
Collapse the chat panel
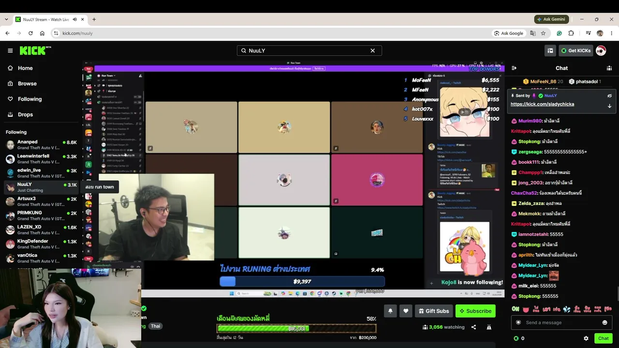coord(514,68)
